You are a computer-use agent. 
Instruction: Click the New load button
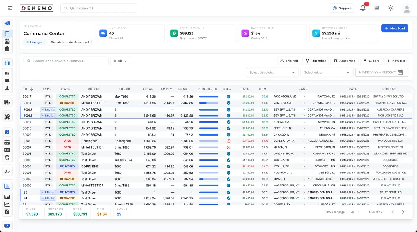coord(395,28)
